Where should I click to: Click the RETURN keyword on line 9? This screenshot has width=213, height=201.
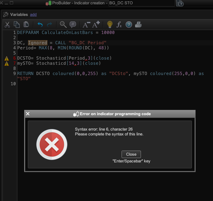(x=25, y=74)
